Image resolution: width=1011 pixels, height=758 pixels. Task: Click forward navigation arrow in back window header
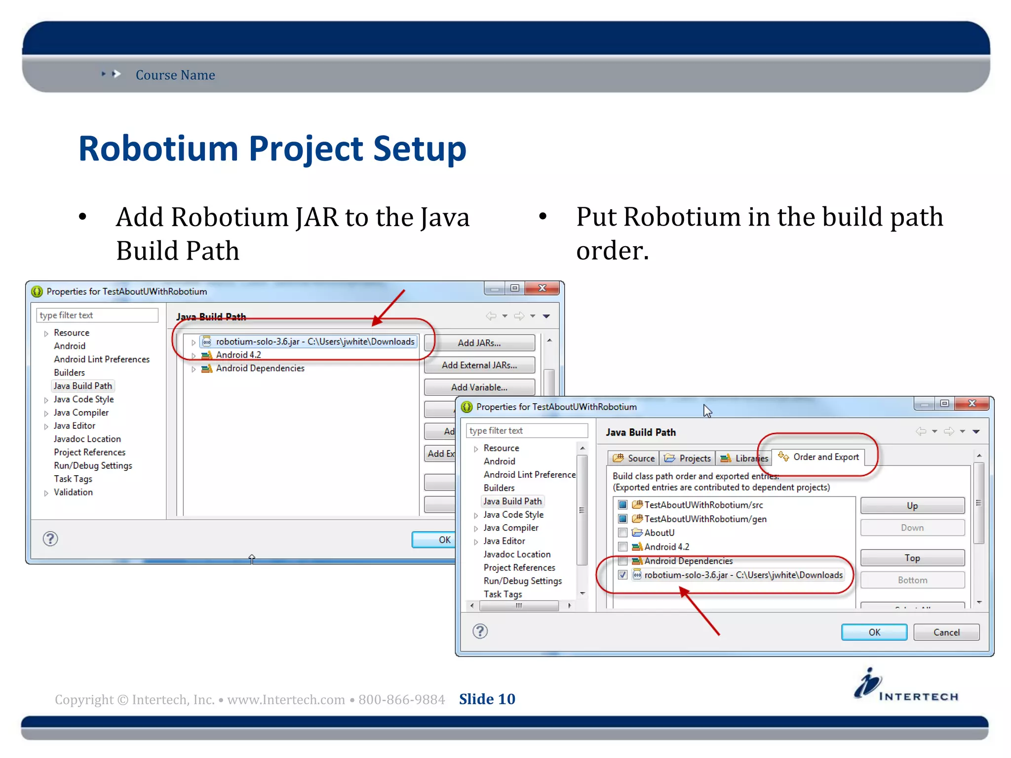click(519, 316)
